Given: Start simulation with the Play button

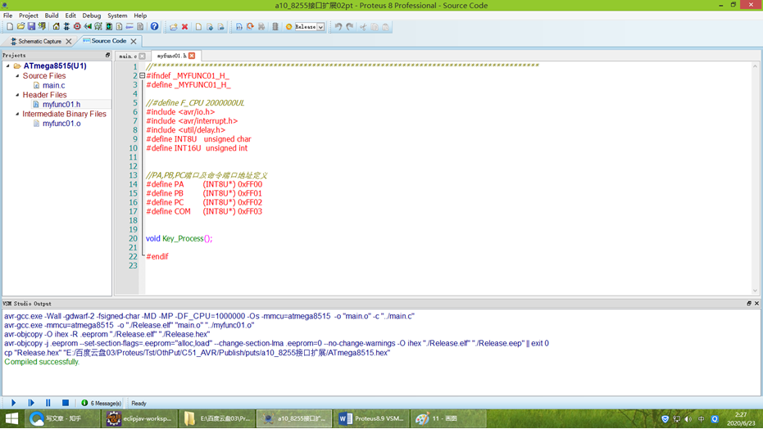Looking at the screenshot, I should click(x=14, y=403).
